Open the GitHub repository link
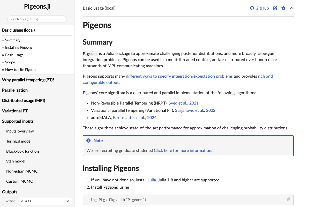Screen dimensions: 331x207 [259, 8]
